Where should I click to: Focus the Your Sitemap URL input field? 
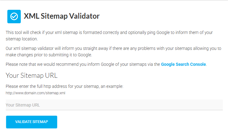[x=114, y=105]
